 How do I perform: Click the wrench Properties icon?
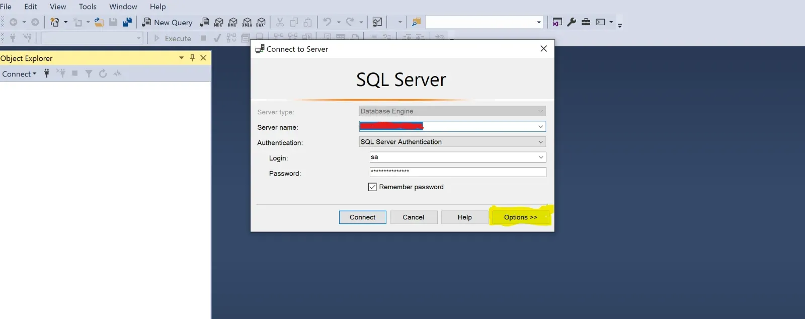(572, 22)
